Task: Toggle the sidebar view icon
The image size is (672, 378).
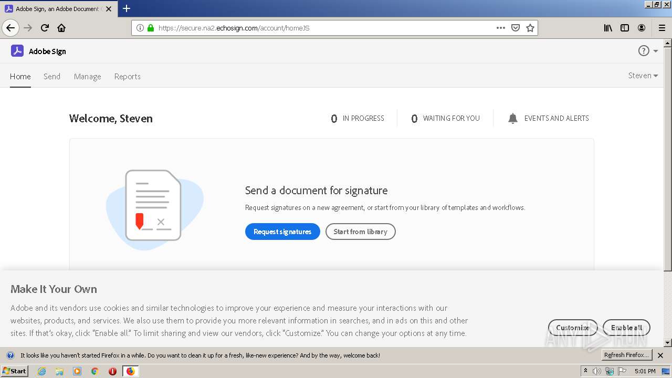Action: click(625, 28)
